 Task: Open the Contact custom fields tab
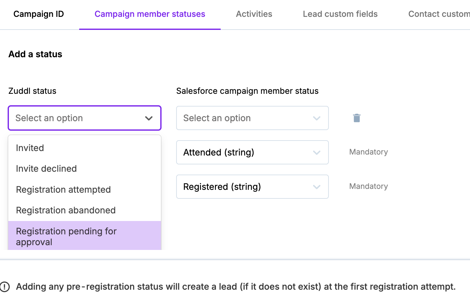click(x=439, y=14)
